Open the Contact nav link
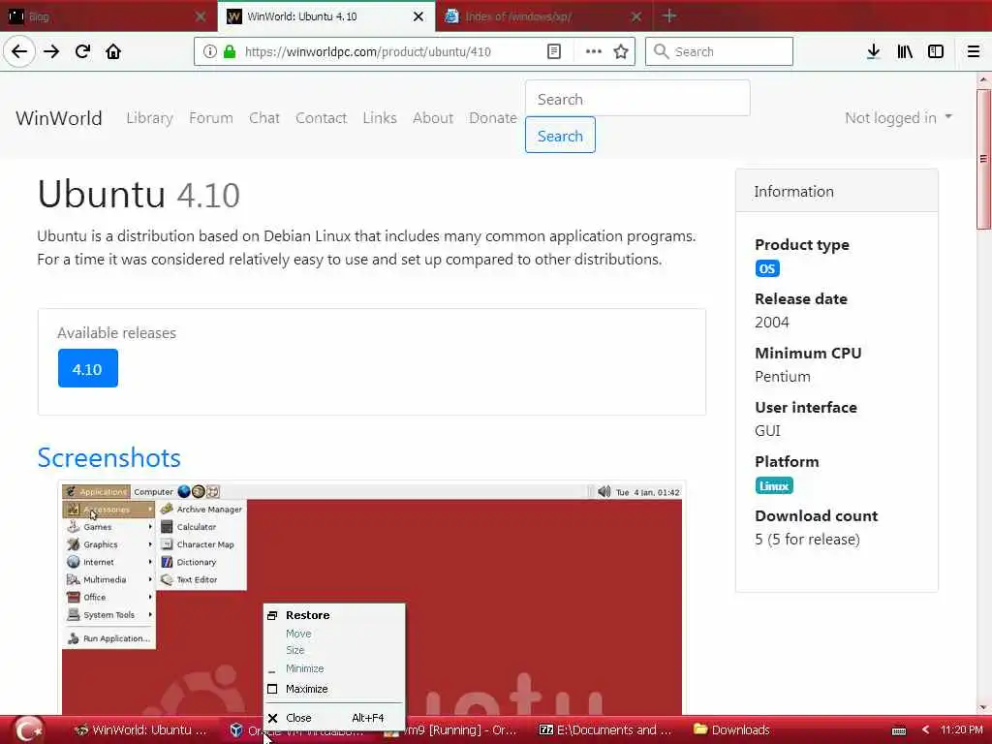The image size is (992, 744). (321, 117)
